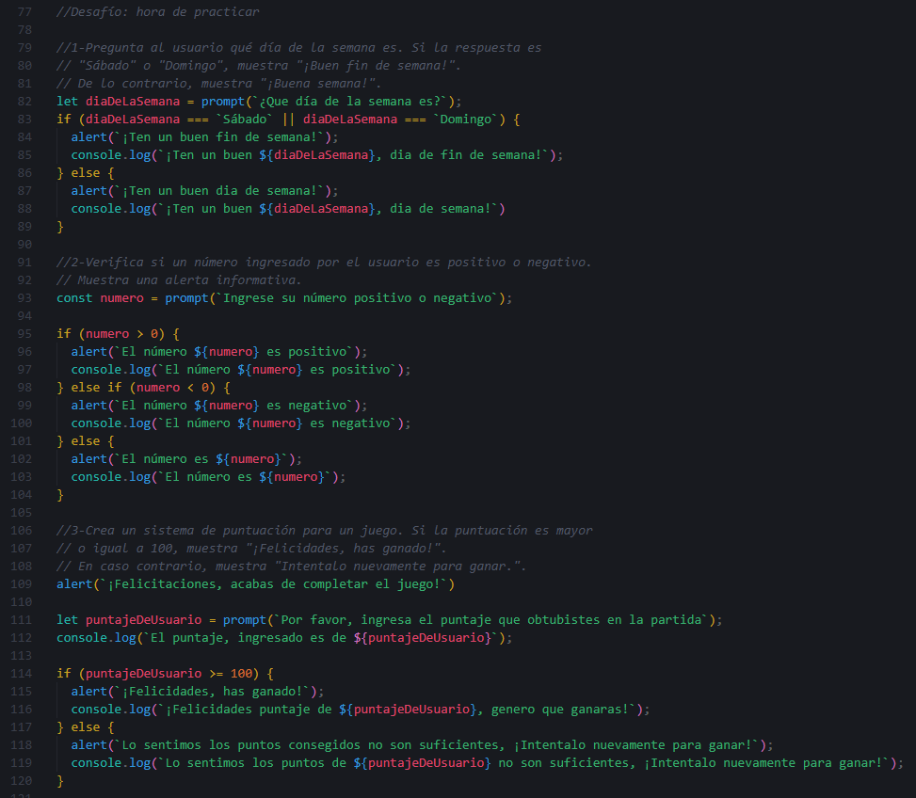Click the string 'Sábado' in the if condition

[245, 120]
